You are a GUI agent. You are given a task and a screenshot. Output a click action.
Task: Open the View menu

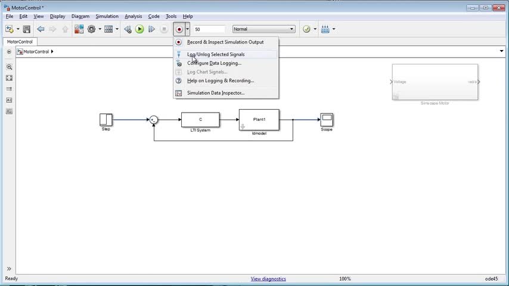click(39, 16)
